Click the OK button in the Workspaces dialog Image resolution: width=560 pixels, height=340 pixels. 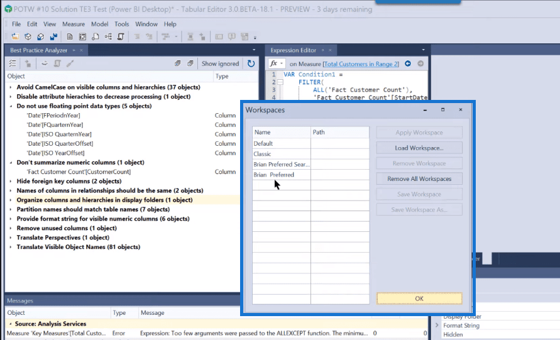[419, 299]
